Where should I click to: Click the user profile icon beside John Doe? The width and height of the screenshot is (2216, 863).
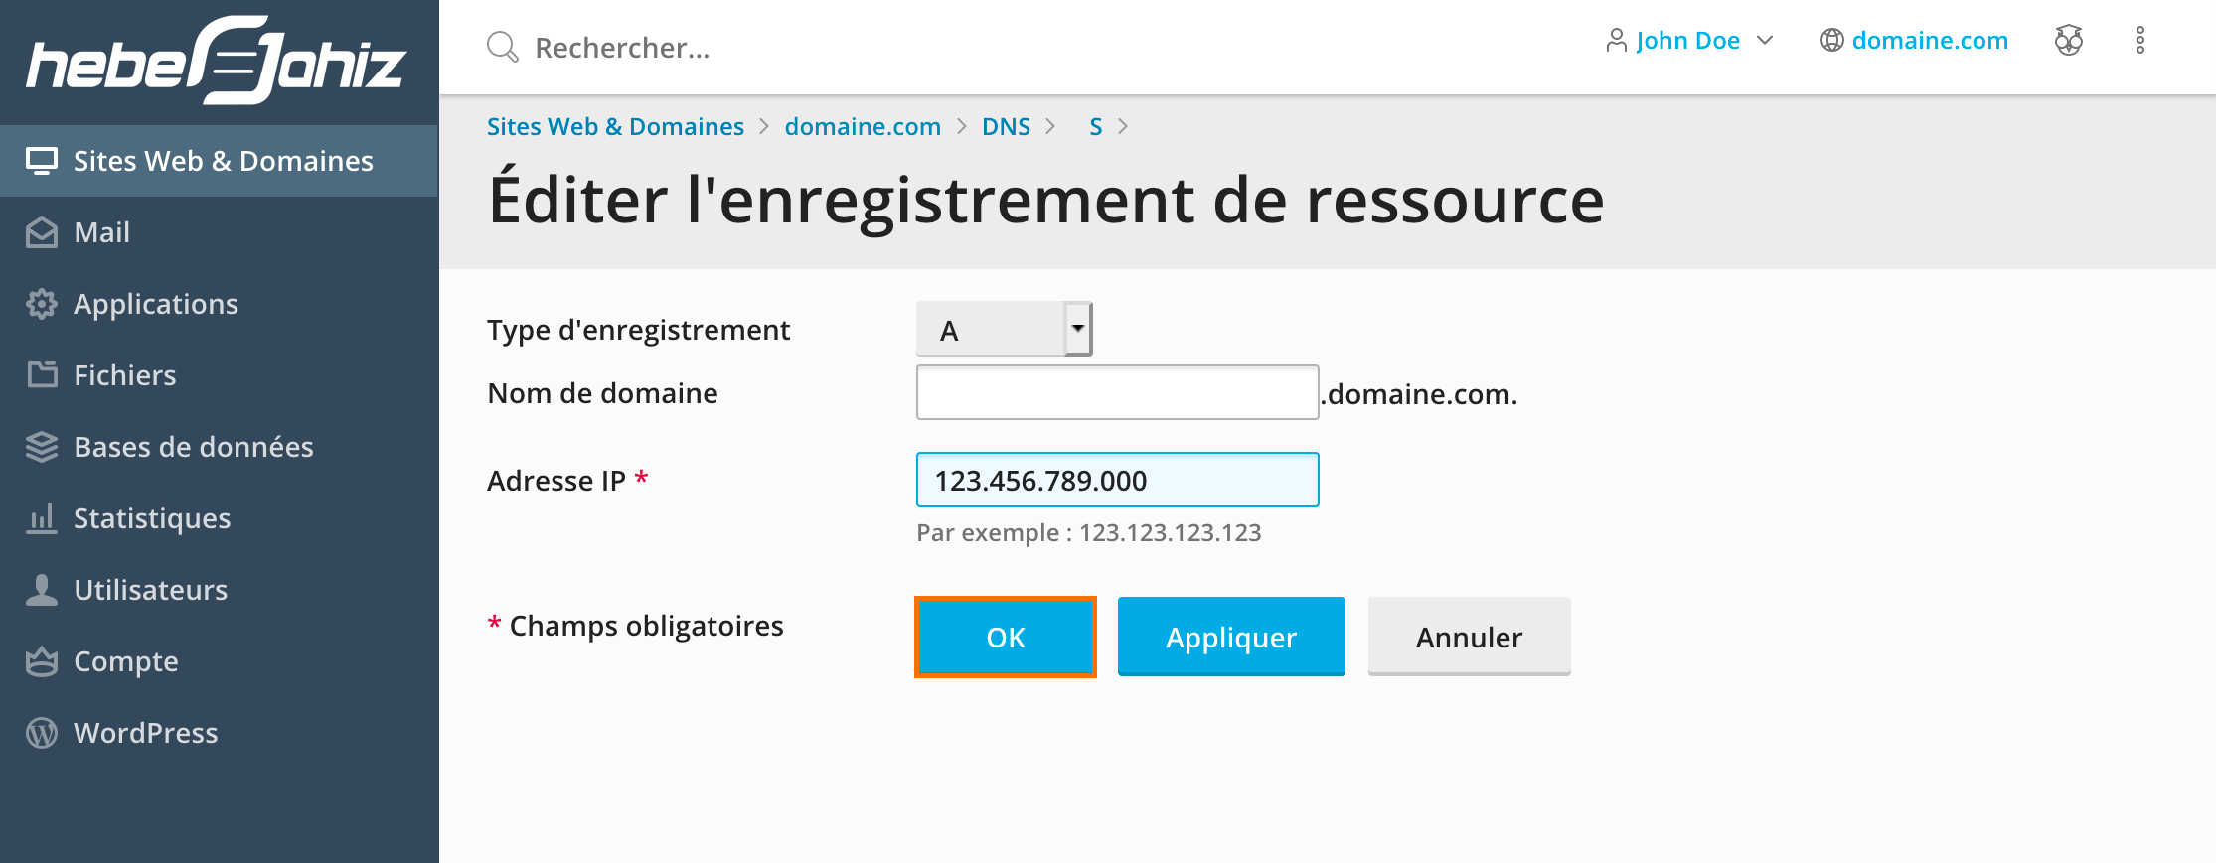point(1617,41)
